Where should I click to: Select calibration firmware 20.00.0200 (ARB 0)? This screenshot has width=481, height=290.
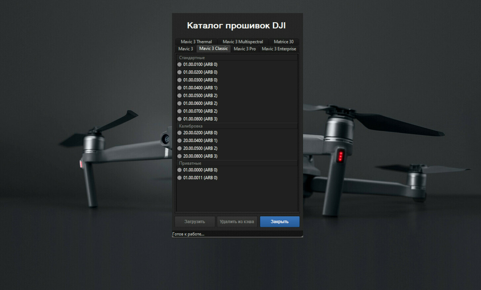(200, 133)
